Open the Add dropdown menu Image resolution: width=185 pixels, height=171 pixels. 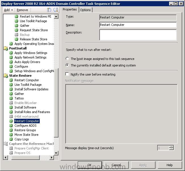tap(8, 10)
